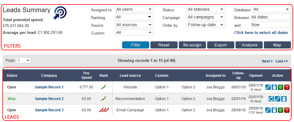Click thumbs down icon for Sample Record 3
The image size is (294, 122).
tap(287, 110)
